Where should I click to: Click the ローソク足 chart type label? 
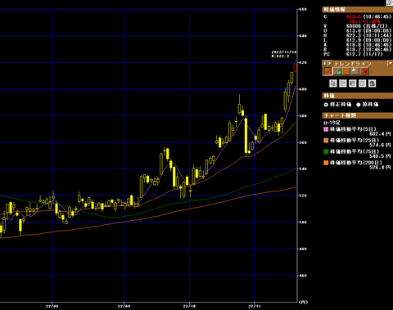pyautogui.click(x=332, y=123)
